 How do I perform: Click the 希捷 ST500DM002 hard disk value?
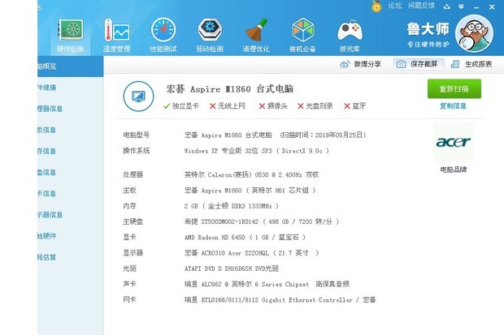[262, 221]
